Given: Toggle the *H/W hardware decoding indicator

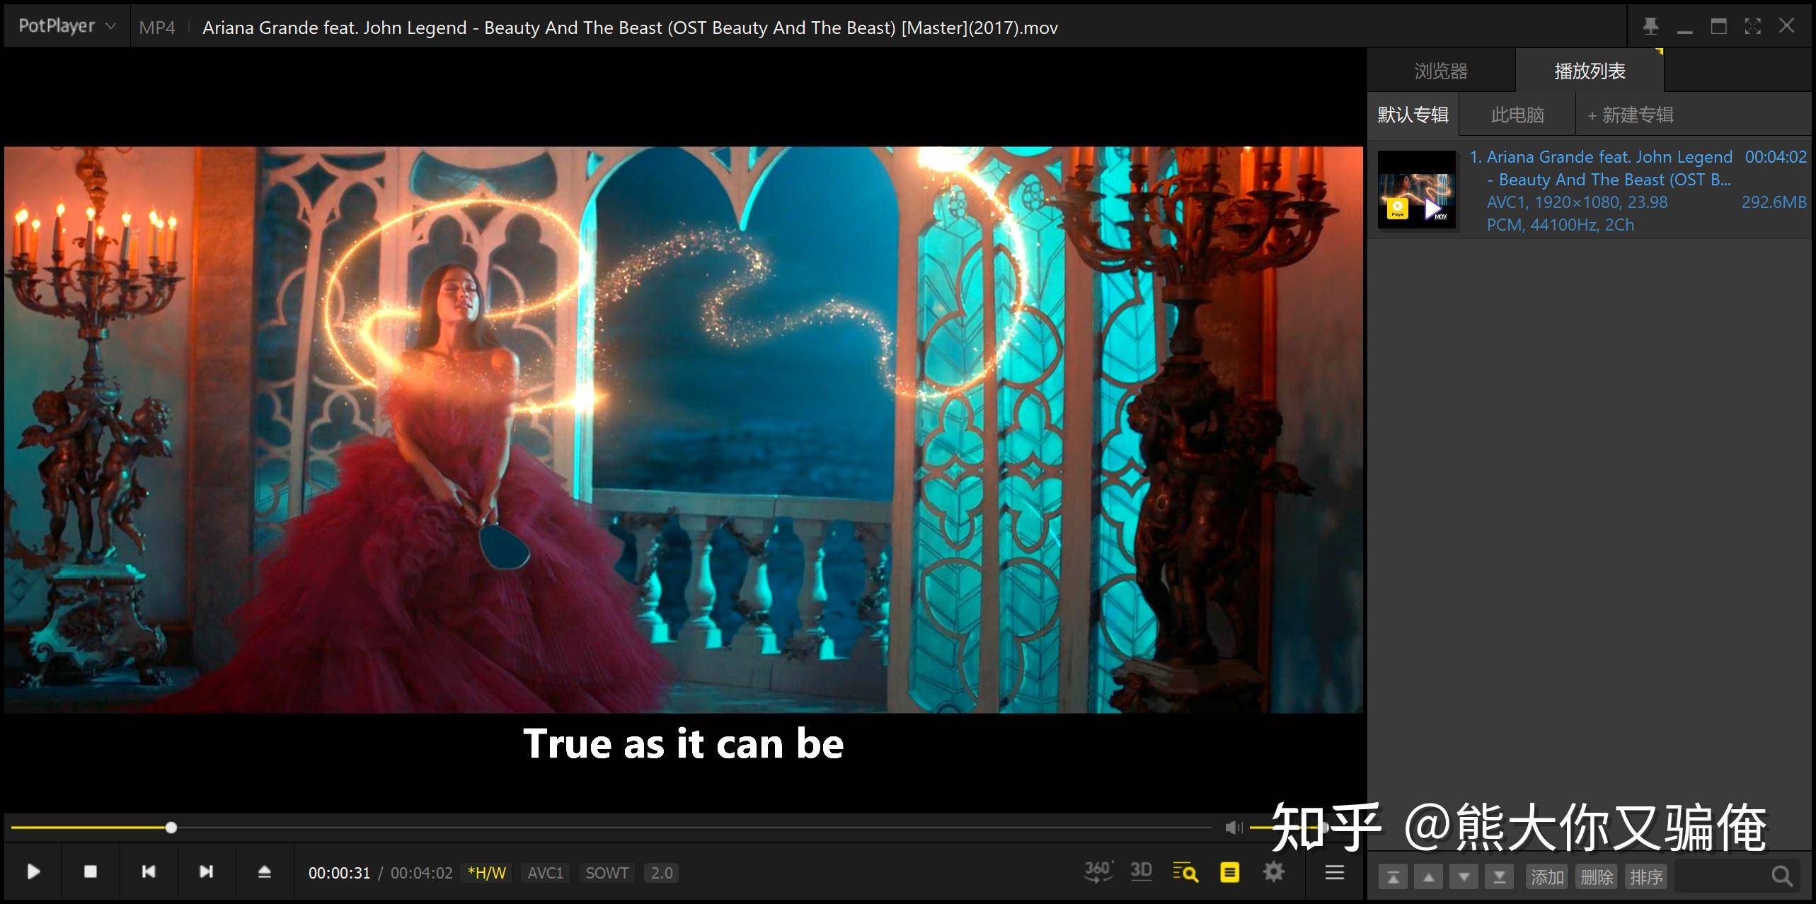Looking at the screenshot, I should coord(487,873).
